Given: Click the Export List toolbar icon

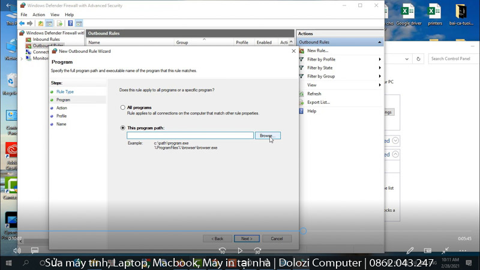Looking at the screenshot, I should point(59,23).
